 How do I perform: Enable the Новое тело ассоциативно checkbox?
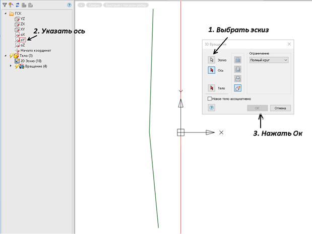210,99
